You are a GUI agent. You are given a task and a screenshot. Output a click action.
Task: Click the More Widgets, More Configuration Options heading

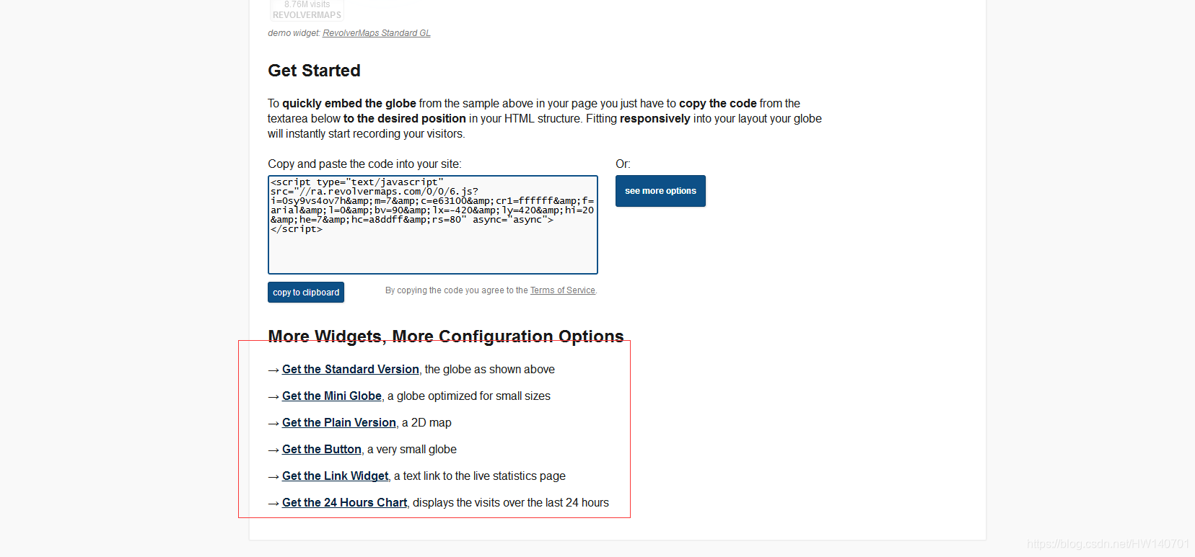coord(446,337)
